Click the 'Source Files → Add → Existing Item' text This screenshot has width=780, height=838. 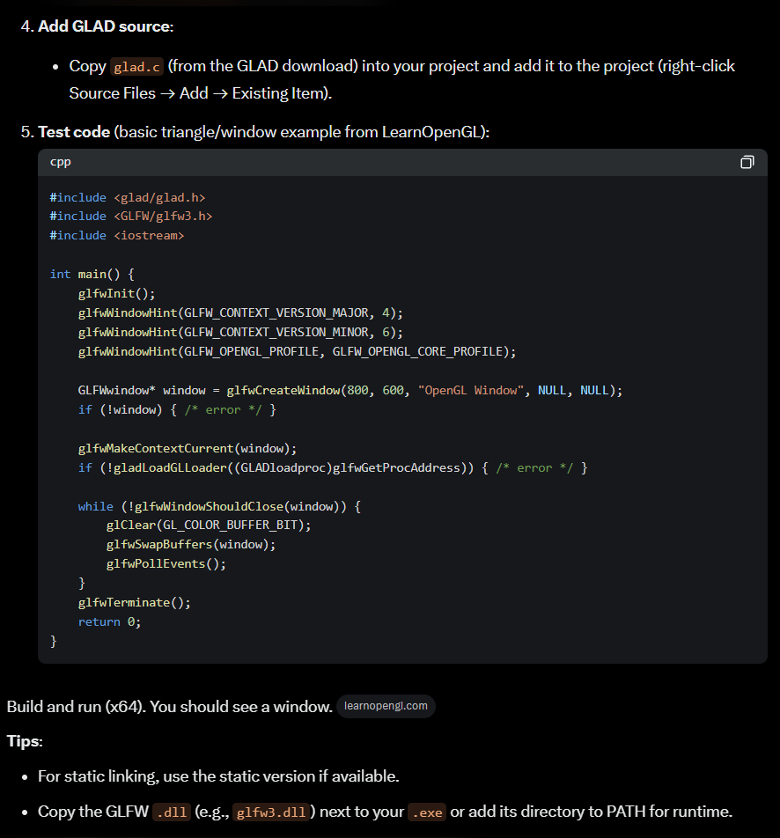tap(201, 93)
